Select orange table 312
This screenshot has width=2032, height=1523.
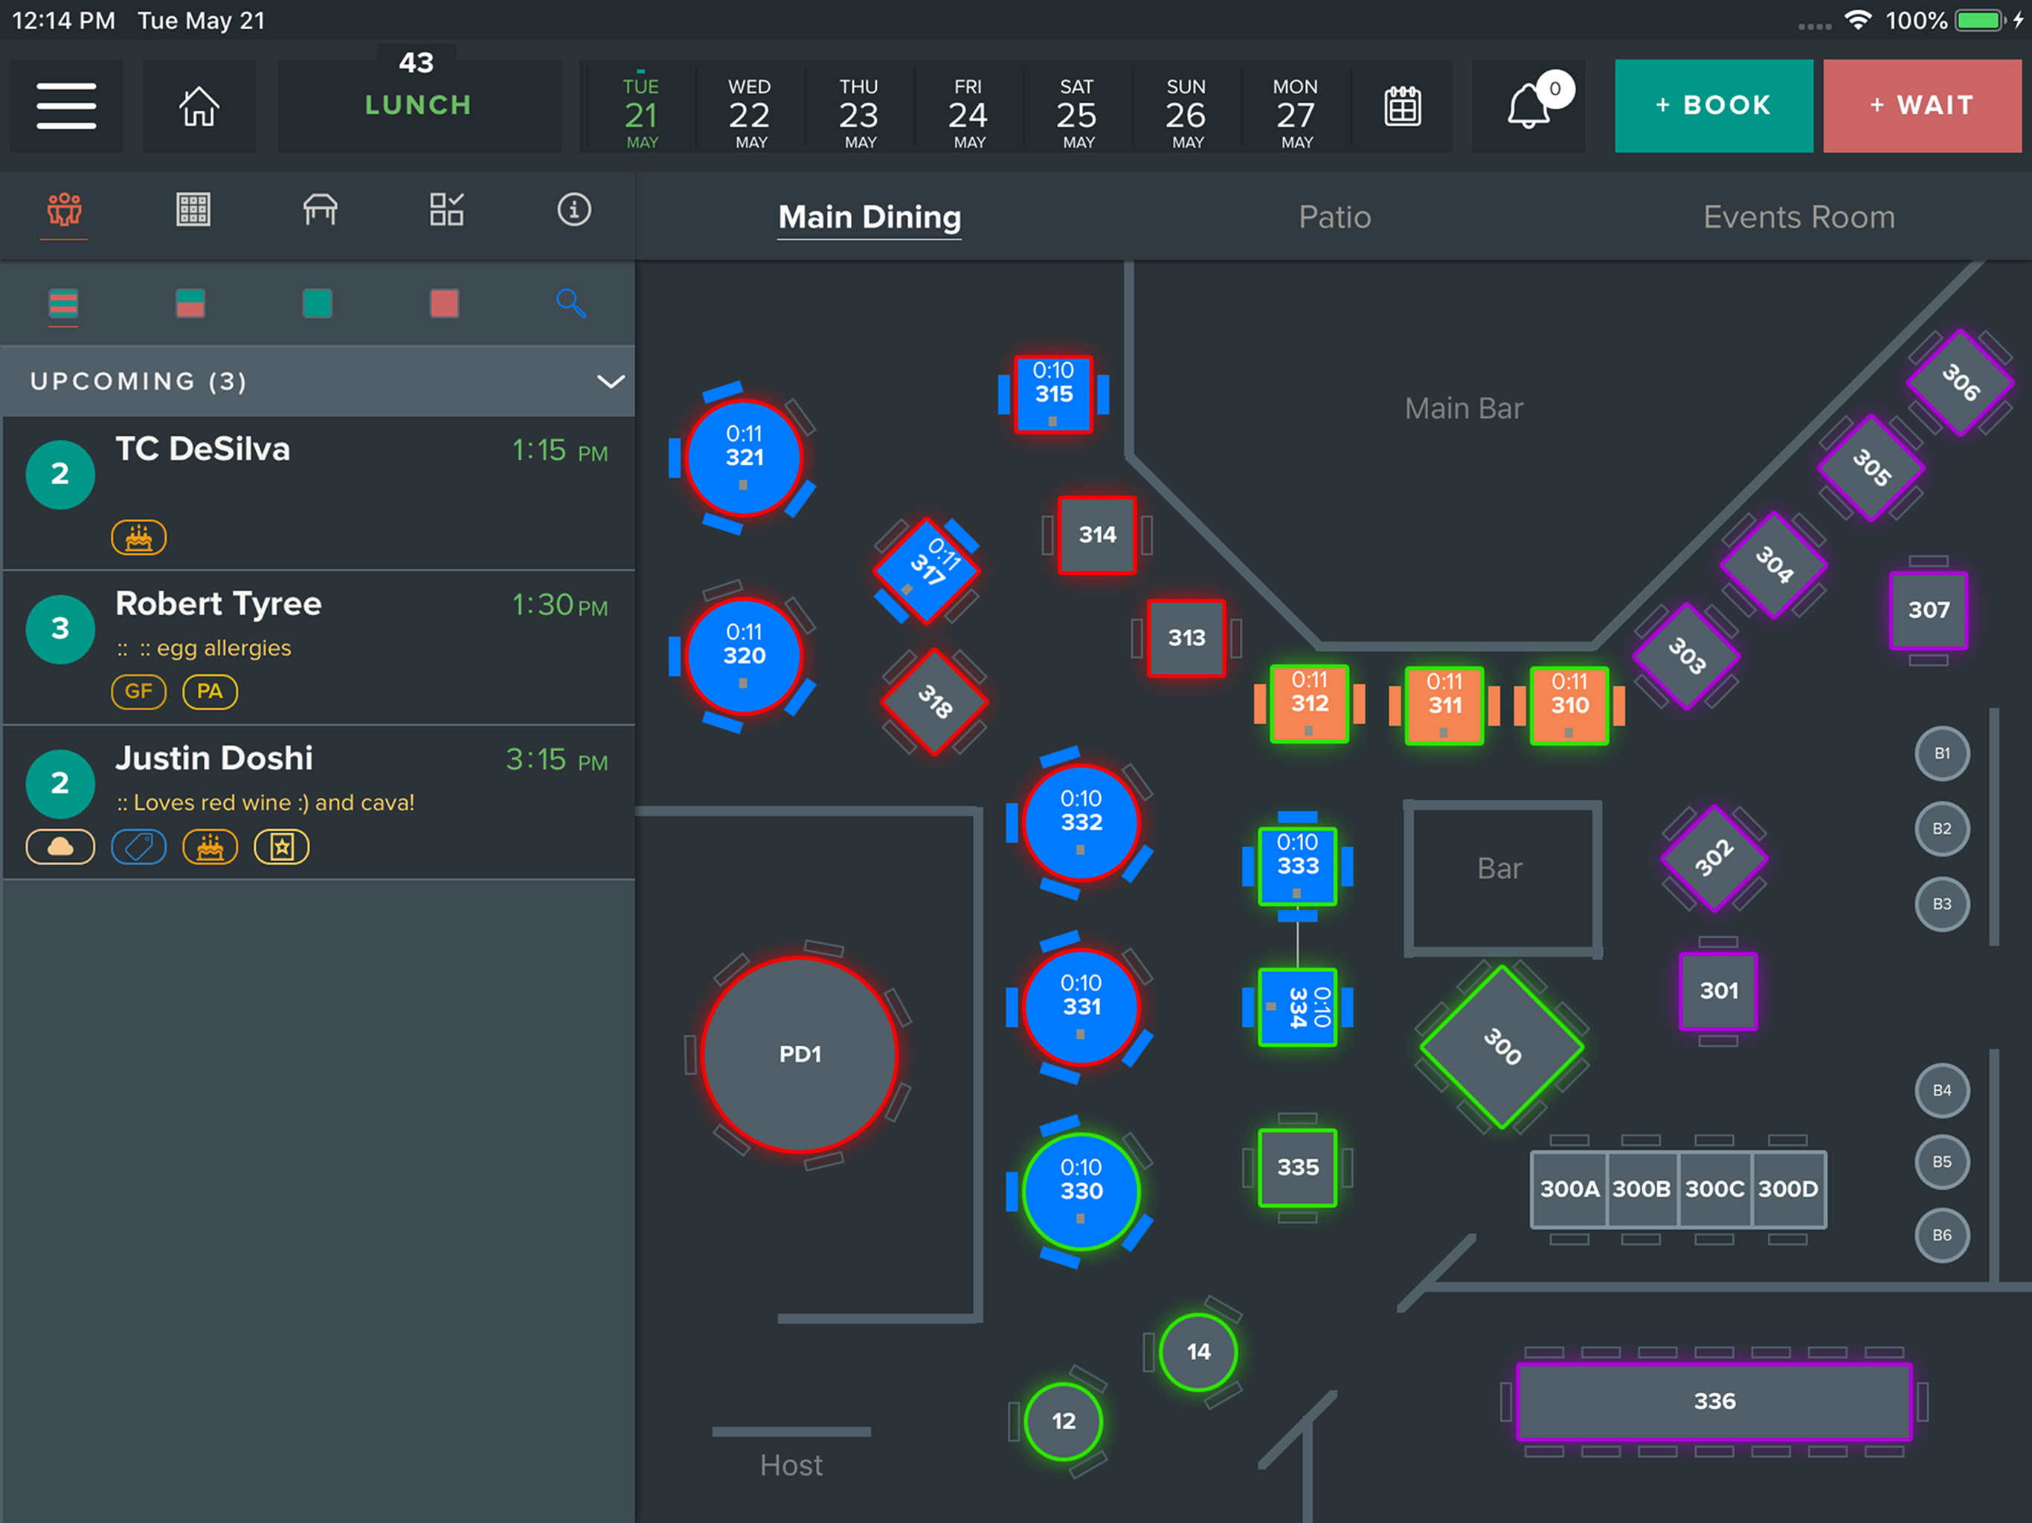[x=1309, y=703]
